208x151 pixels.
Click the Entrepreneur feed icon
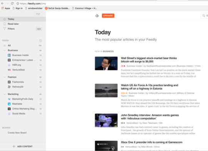[9, 60]
